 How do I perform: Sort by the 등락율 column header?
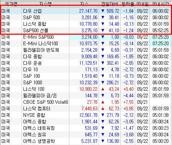pos(128,4)
